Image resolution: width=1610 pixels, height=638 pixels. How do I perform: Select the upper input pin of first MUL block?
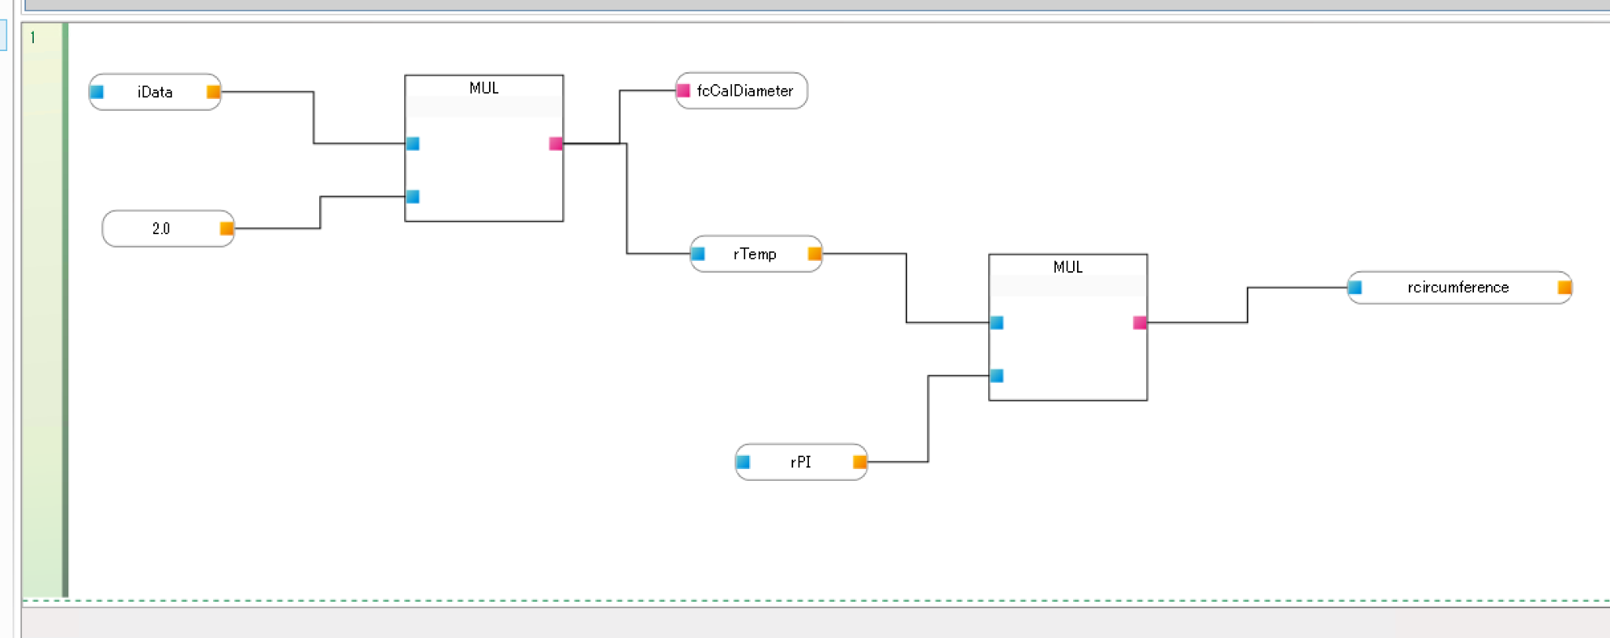tap(413, 144)
